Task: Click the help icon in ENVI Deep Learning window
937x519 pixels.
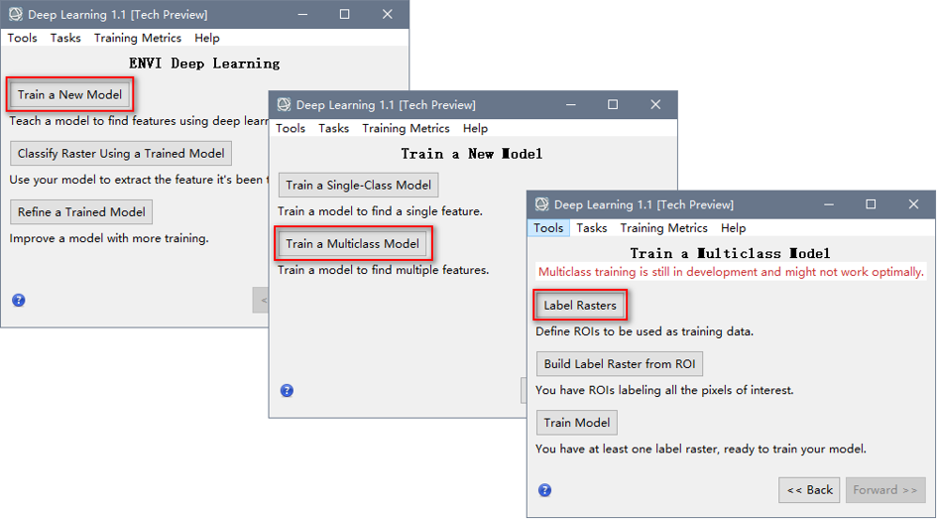Action: (19, 300)
